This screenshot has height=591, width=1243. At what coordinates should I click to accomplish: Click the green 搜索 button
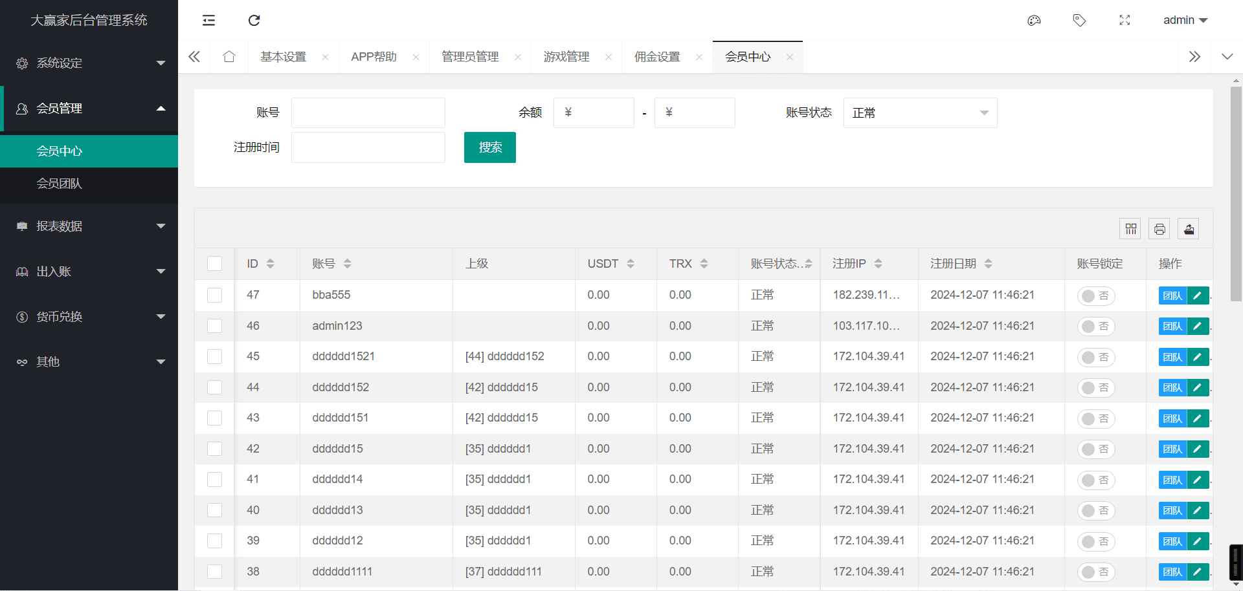(489, 147)
